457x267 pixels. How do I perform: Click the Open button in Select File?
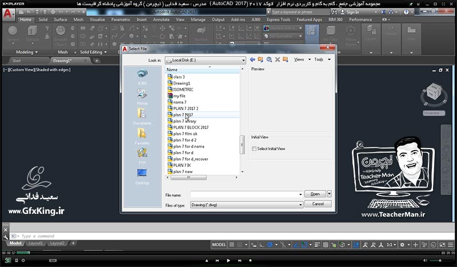[x=315, y=194]
